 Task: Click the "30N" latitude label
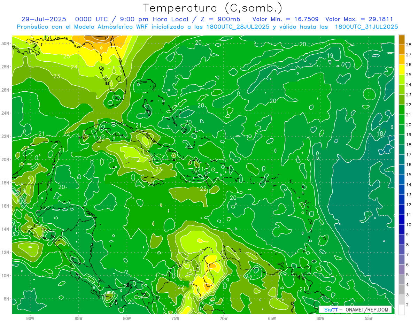tap(6, 44)
